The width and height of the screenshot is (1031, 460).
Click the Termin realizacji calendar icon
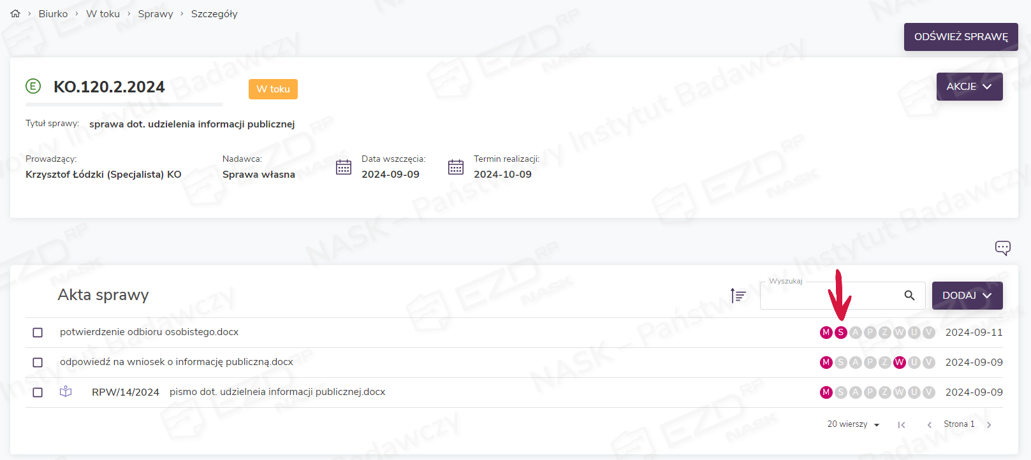pyautogui.click(x=456, y=167)
